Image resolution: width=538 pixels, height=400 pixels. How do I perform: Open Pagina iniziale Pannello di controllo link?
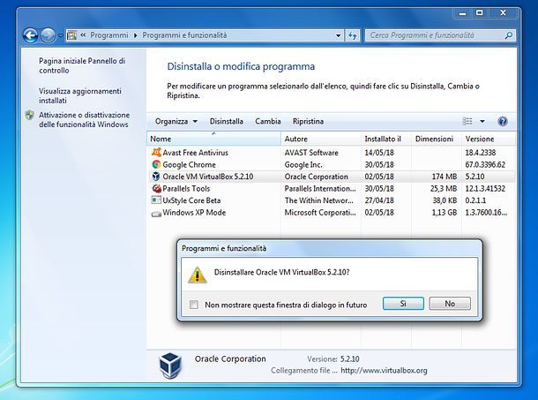(82, 65)
